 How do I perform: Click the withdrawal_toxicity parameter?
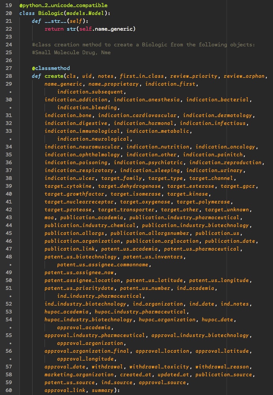tap(159, 367)
